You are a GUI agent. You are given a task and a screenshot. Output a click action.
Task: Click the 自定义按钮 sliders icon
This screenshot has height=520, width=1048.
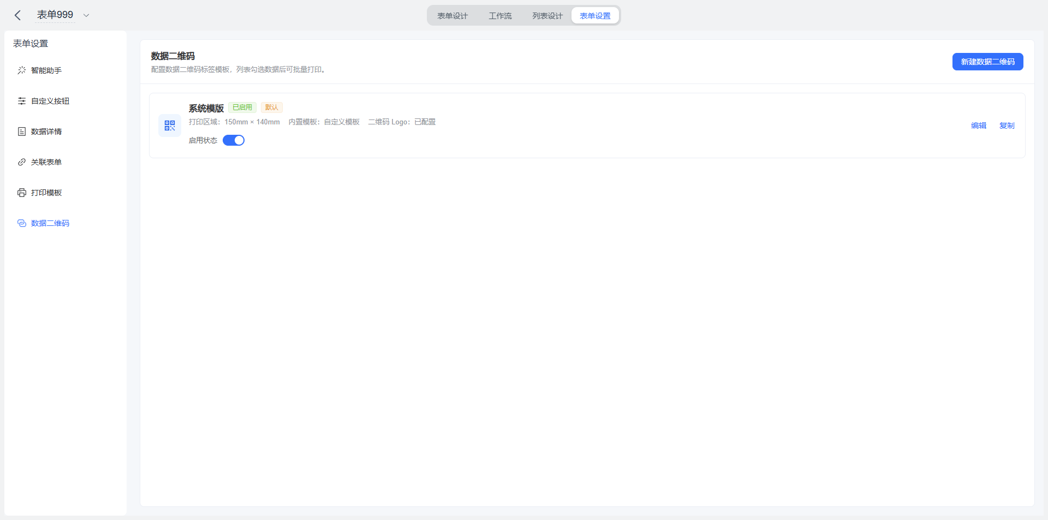pos(22,101)
